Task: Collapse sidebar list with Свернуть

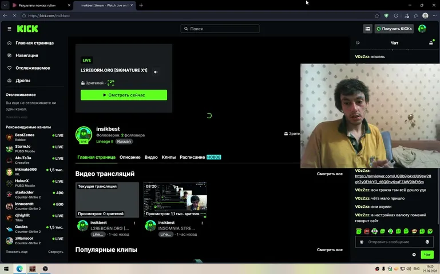Action: point(56,252)
